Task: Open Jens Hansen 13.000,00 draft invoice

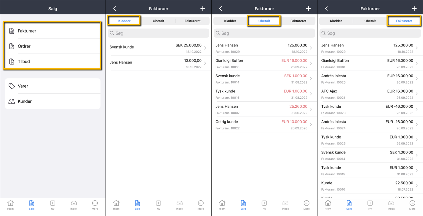Action: click(158, 64)
